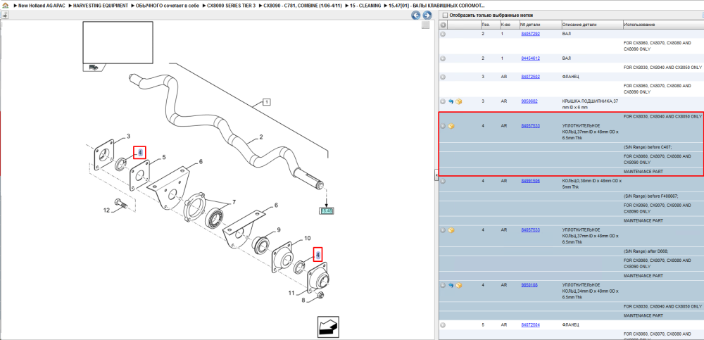Click the direction arrow icon under the diagram
This screenshot has height=340, width=704.
328,327
